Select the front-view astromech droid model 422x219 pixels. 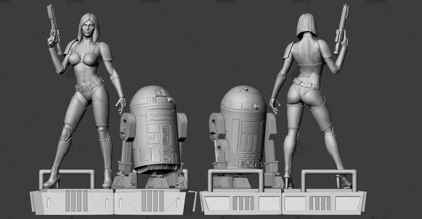coord(150,137)
